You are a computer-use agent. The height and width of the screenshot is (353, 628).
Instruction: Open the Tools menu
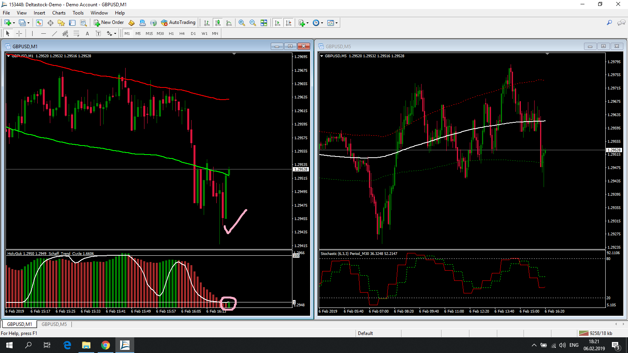[x=78, y=13]
